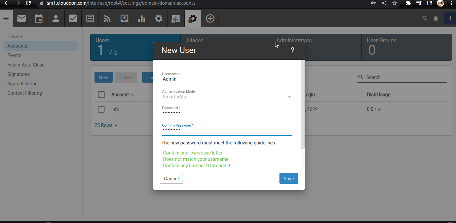Switch to the Administrators tab
Screen dimensions: 456x223
(x=294, y=40)
